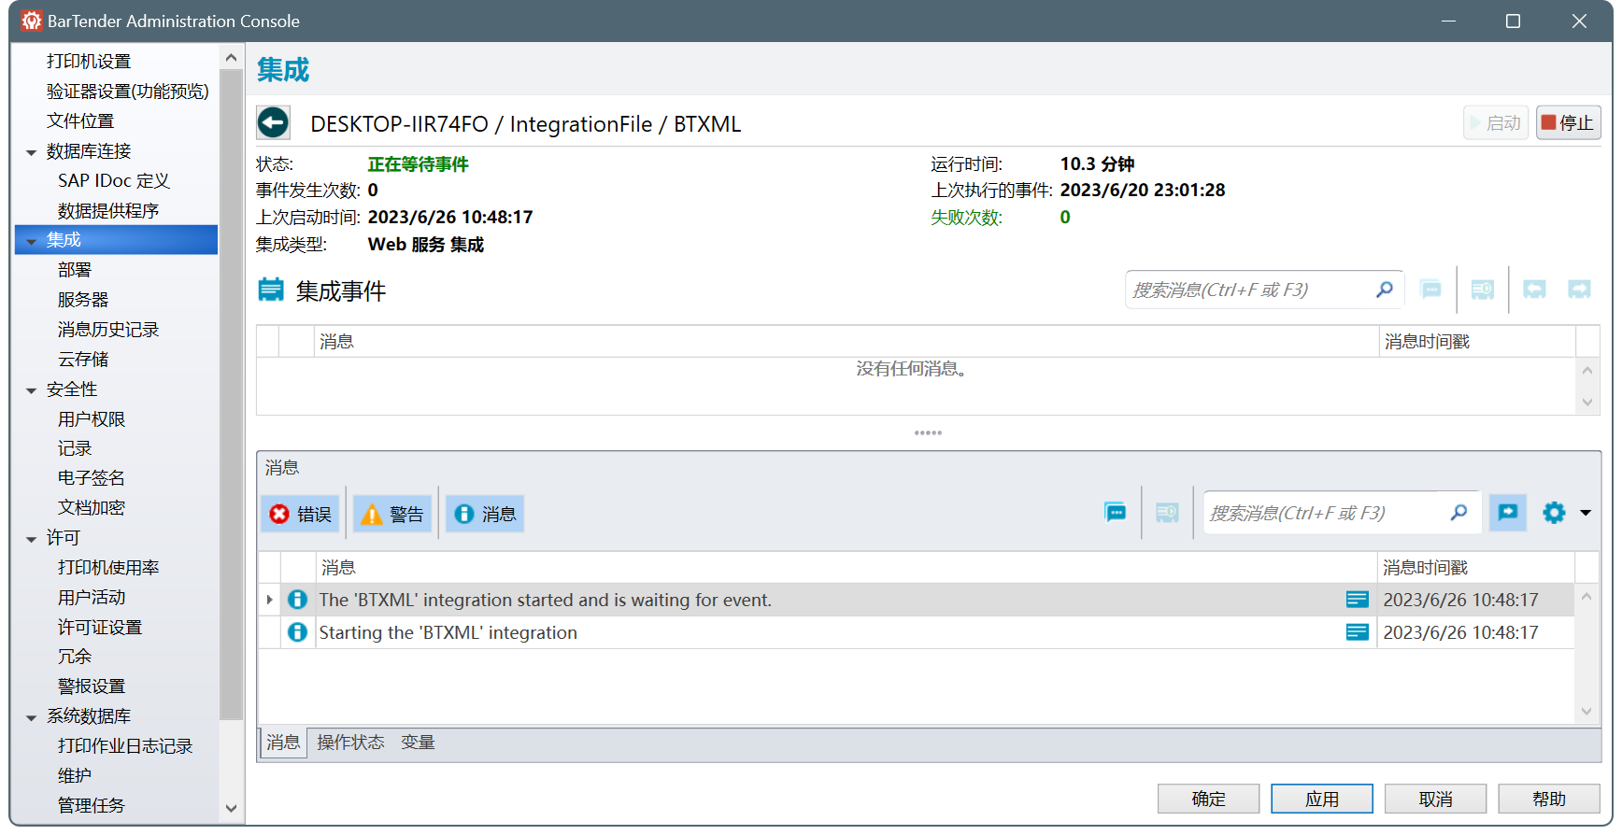Collapse the 数据库连接 tree node
Image resolution: width=1622 pixels, height=835 pixels.
coord(32,152)
